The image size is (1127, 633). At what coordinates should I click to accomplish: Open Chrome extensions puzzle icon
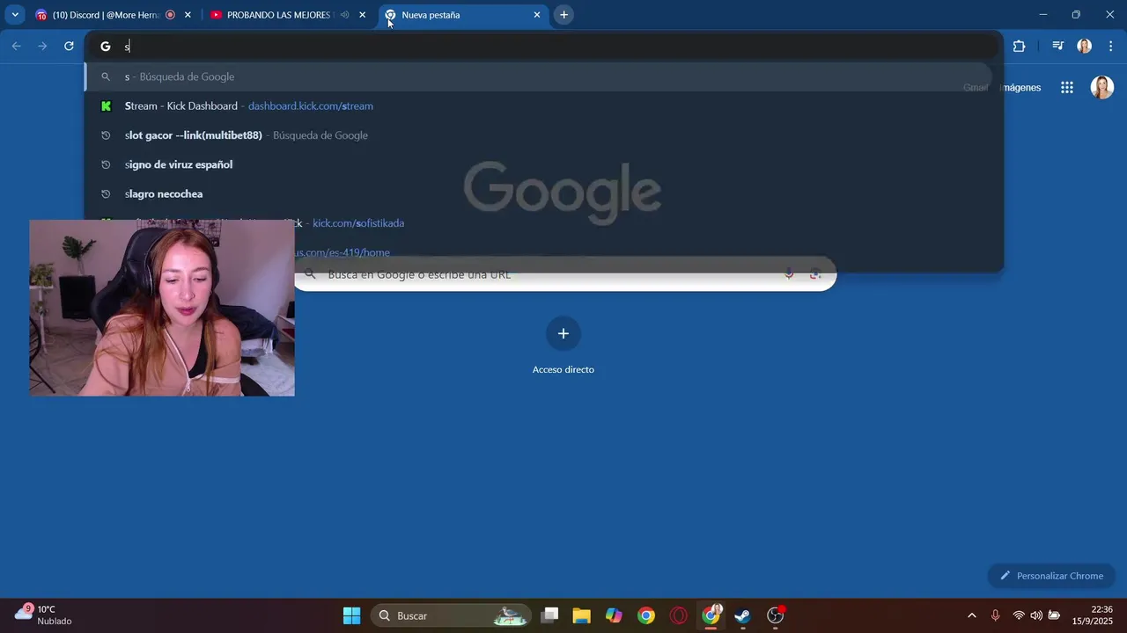[x=1020, y=47]
